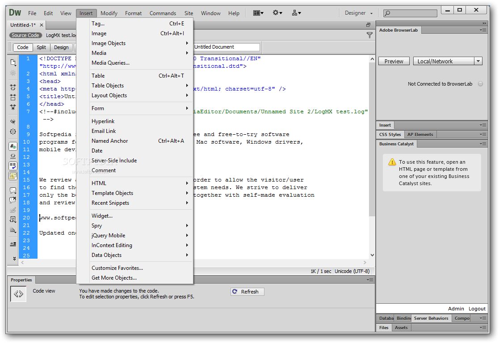Open the Recent Snippets icon in coding toolbar
Viewport: 499px width, 343px height.
coord(13,219)
